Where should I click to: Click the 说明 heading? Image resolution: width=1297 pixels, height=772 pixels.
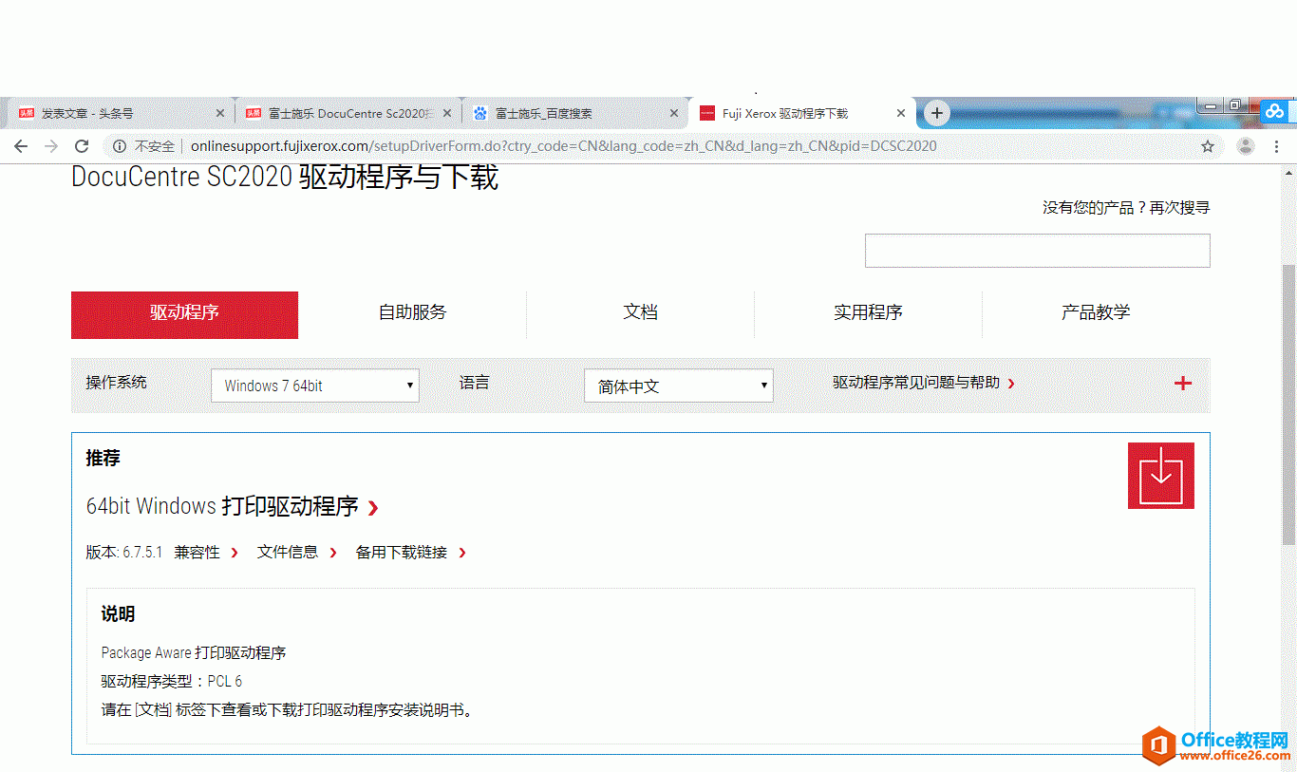(x=118, y=614)
